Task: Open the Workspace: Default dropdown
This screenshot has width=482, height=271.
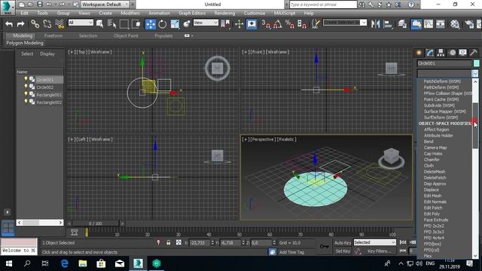Action: (105, 5)
